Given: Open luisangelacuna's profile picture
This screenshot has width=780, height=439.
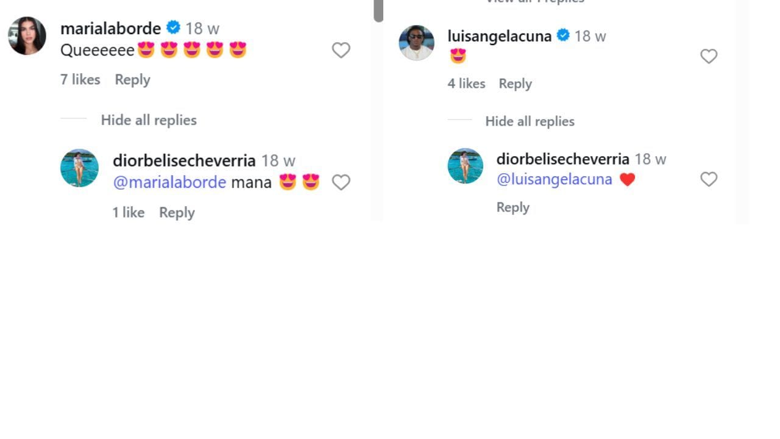Looking at the screenshot, I should (416, 43).
